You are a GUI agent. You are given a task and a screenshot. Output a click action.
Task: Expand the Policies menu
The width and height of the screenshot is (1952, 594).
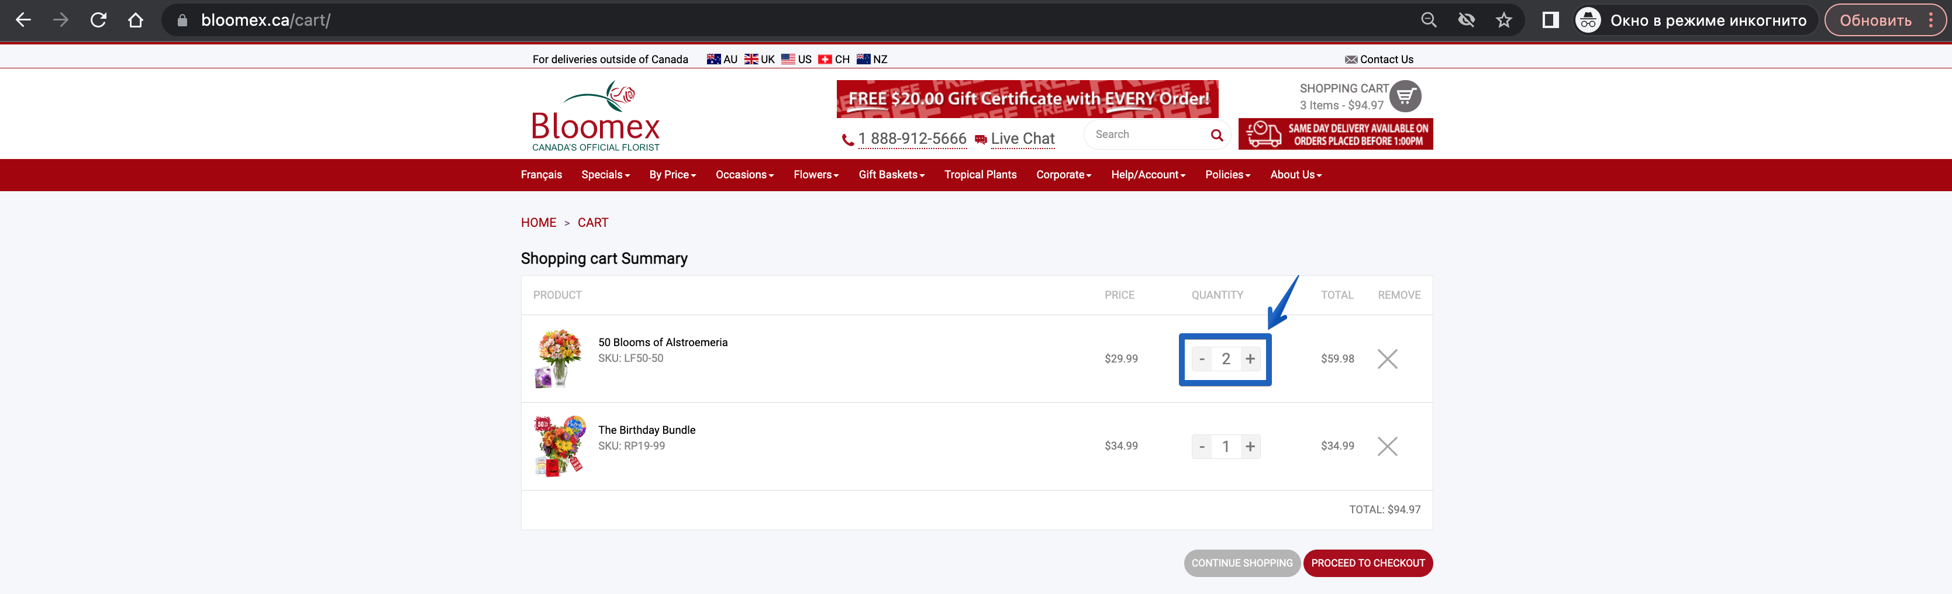tap(1227, 175)
